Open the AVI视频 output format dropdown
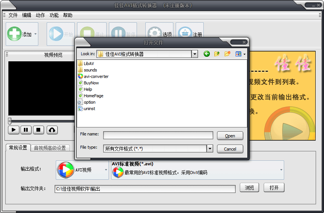324x213 pixels. coord(106,170)
